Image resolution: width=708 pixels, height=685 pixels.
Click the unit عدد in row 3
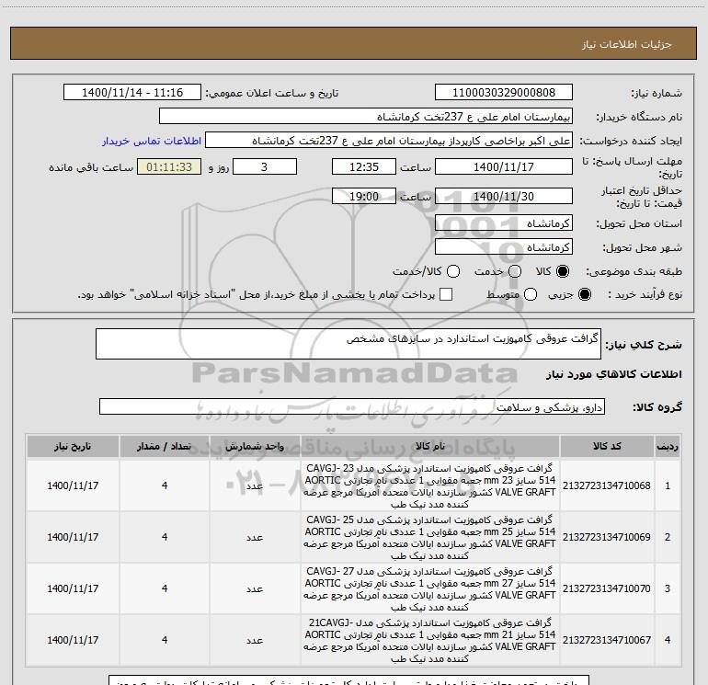point(255,588)
